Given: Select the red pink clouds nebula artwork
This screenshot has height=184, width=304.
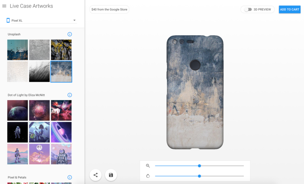Looking at the screenshot, I should click(x=61, y=110).
